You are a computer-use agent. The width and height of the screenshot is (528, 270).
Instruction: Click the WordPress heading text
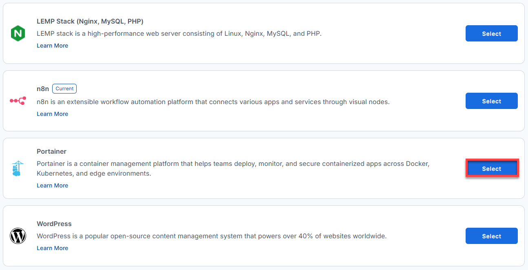tap(54, 224)
